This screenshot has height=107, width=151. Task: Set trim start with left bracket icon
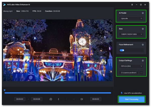pyautogui.click(x=58, y=99)
